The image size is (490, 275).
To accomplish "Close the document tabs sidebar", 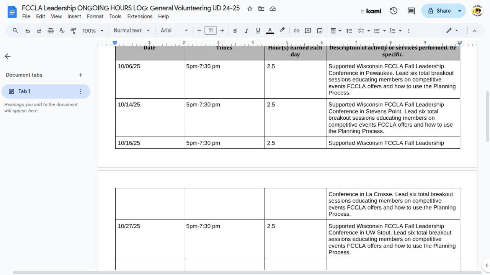I will coord(8,56).
